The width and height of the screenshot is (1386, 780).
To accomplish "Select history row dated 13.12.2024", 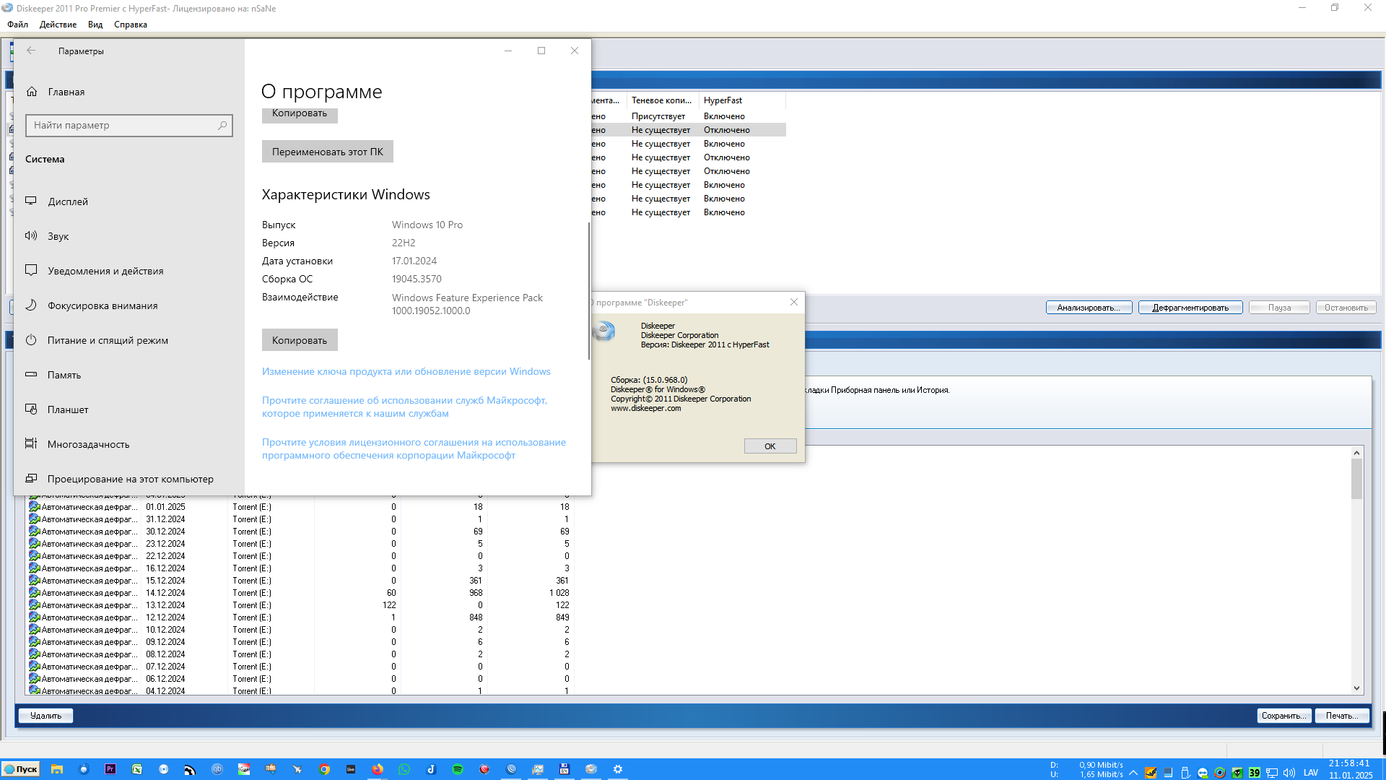I will (300, 605).
